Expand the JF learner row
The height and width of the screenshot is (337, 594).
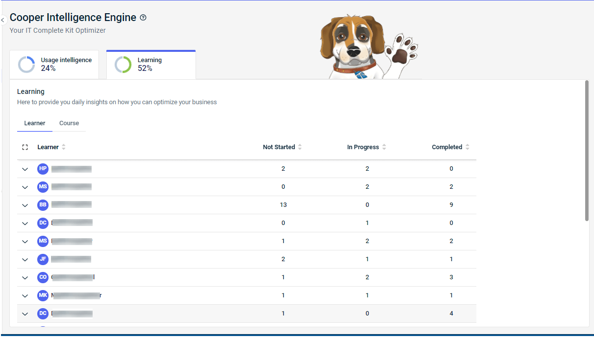point(25,260)
